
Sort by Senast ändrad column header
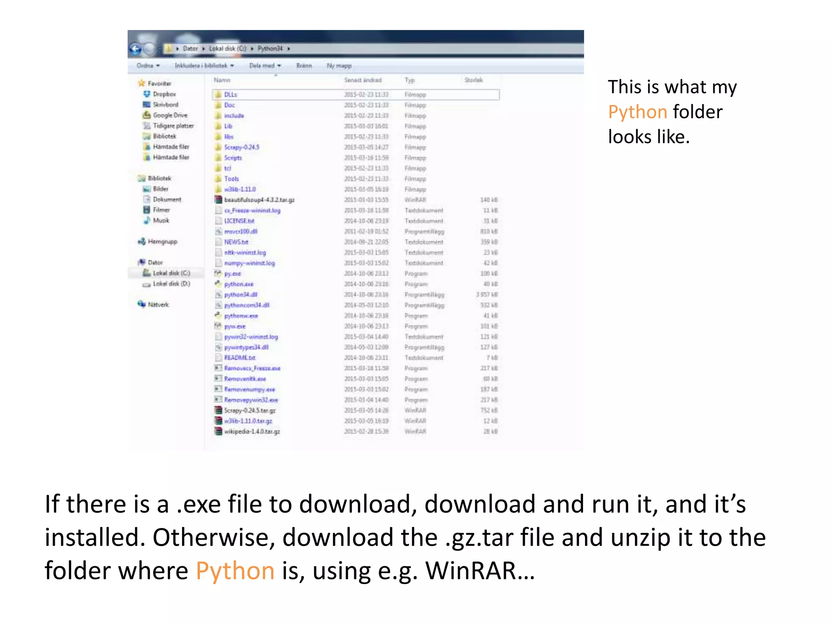[363, 80]
